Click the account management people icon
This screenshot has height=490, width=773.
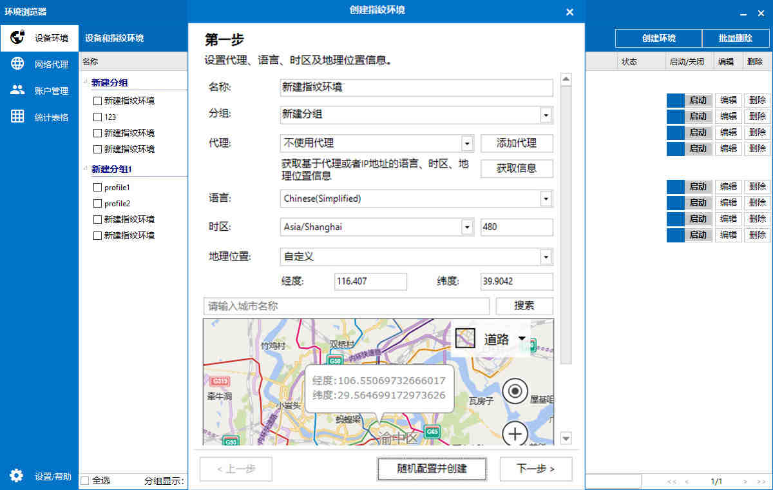pos(17,90)
